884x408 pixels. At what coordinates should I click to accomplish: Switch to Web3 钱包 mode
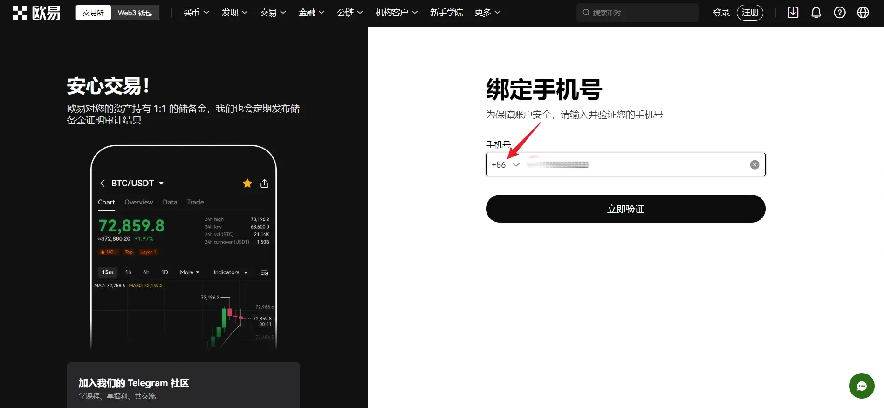point(135,13)
